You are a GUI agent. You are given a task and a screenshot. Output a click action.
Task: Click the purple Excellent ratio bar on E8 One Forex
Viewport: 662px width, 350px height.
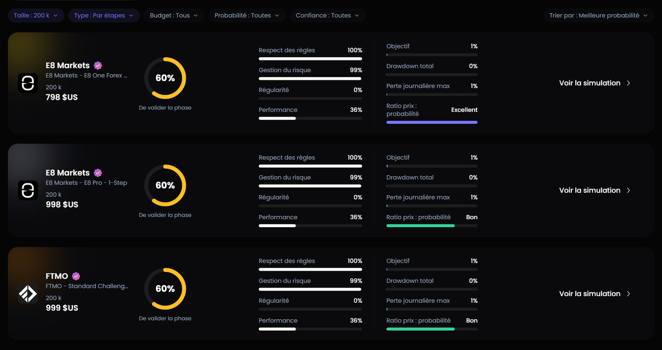[x=432, y=122]
